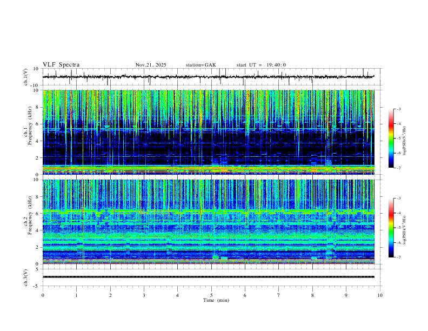The width and height of the screenshot is (428, 331).
Task: Click the upper color bar's "-3" label
Action: coord(398,109)
